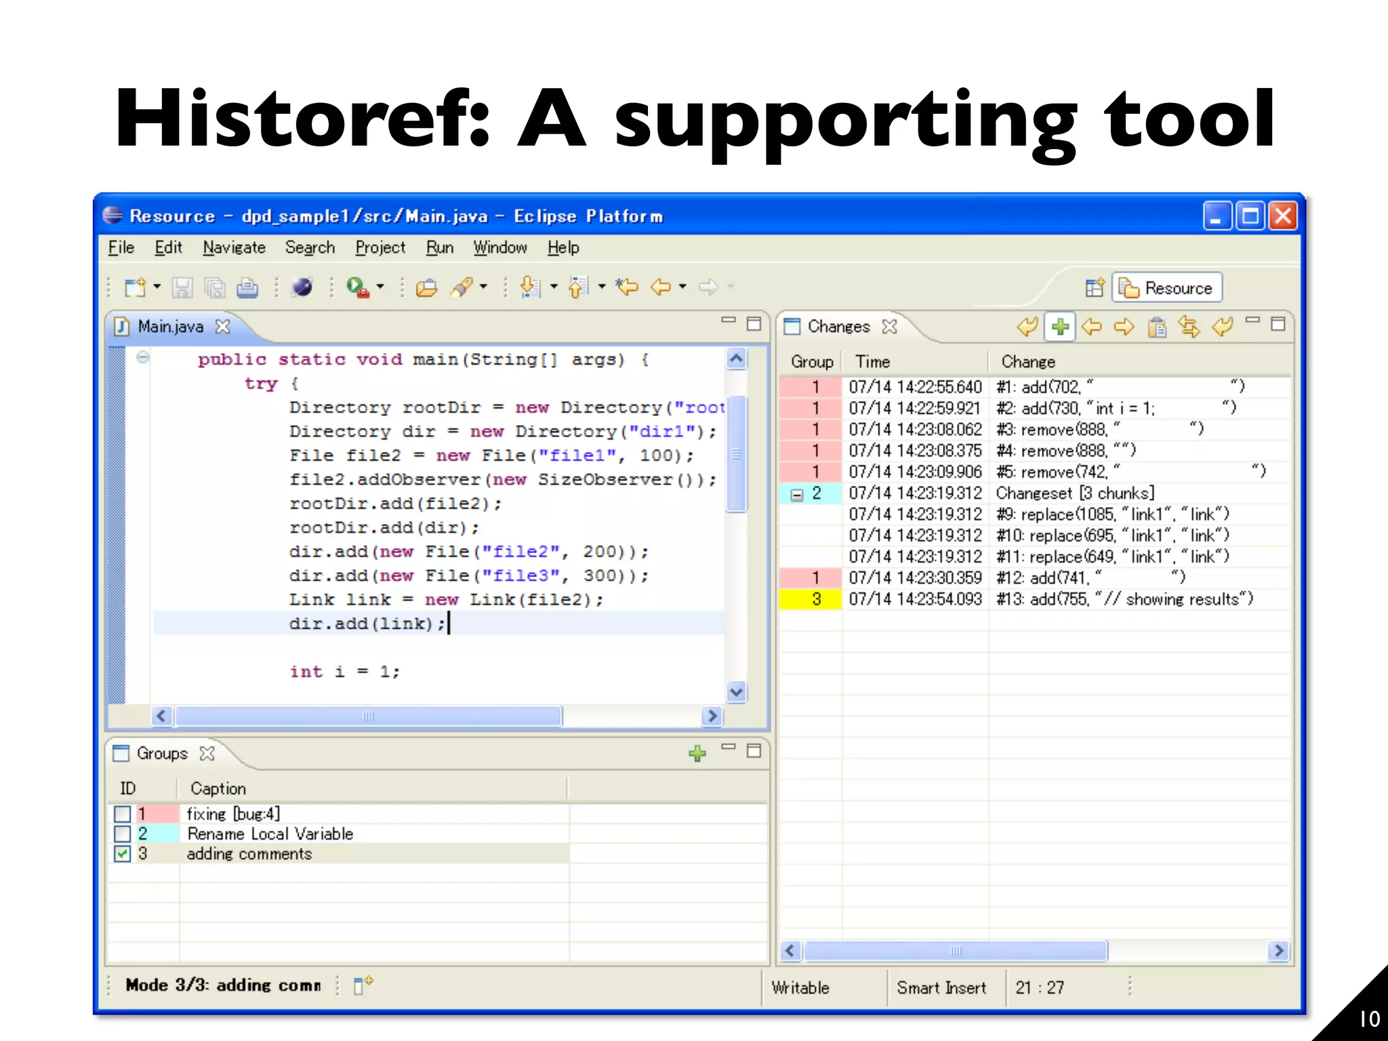1388x1041 pixels.
Task: Open the Edit menu
Action: tap(168, 247)
